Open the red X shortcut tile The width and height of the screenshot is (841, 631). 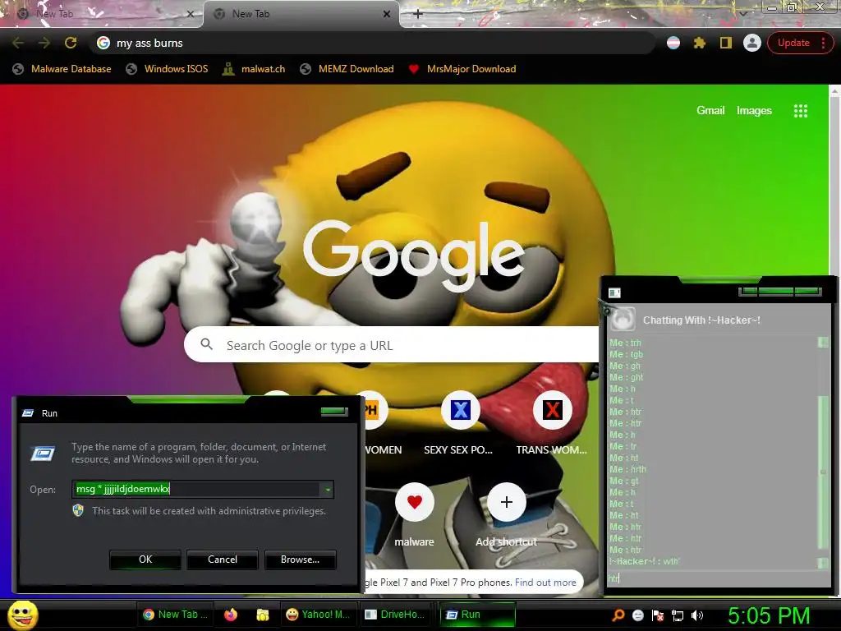(x=553, y=410)
